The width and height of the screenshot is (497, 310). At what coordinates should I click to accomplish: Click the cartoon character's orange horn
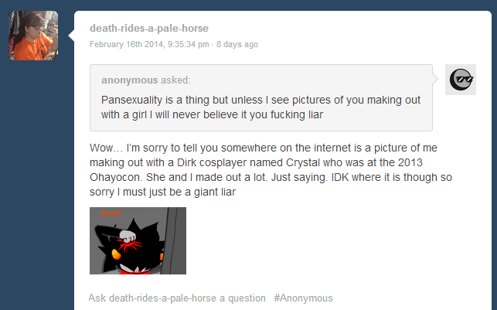click(x=116, y=254)
